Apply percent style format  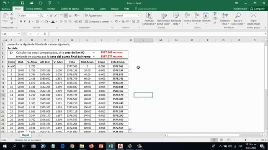click(123, 22)
